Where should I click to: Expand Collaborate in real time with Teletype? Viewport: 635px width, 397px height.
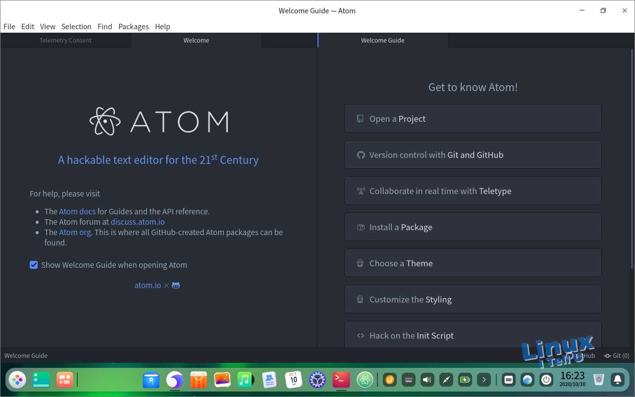(473, 191)
